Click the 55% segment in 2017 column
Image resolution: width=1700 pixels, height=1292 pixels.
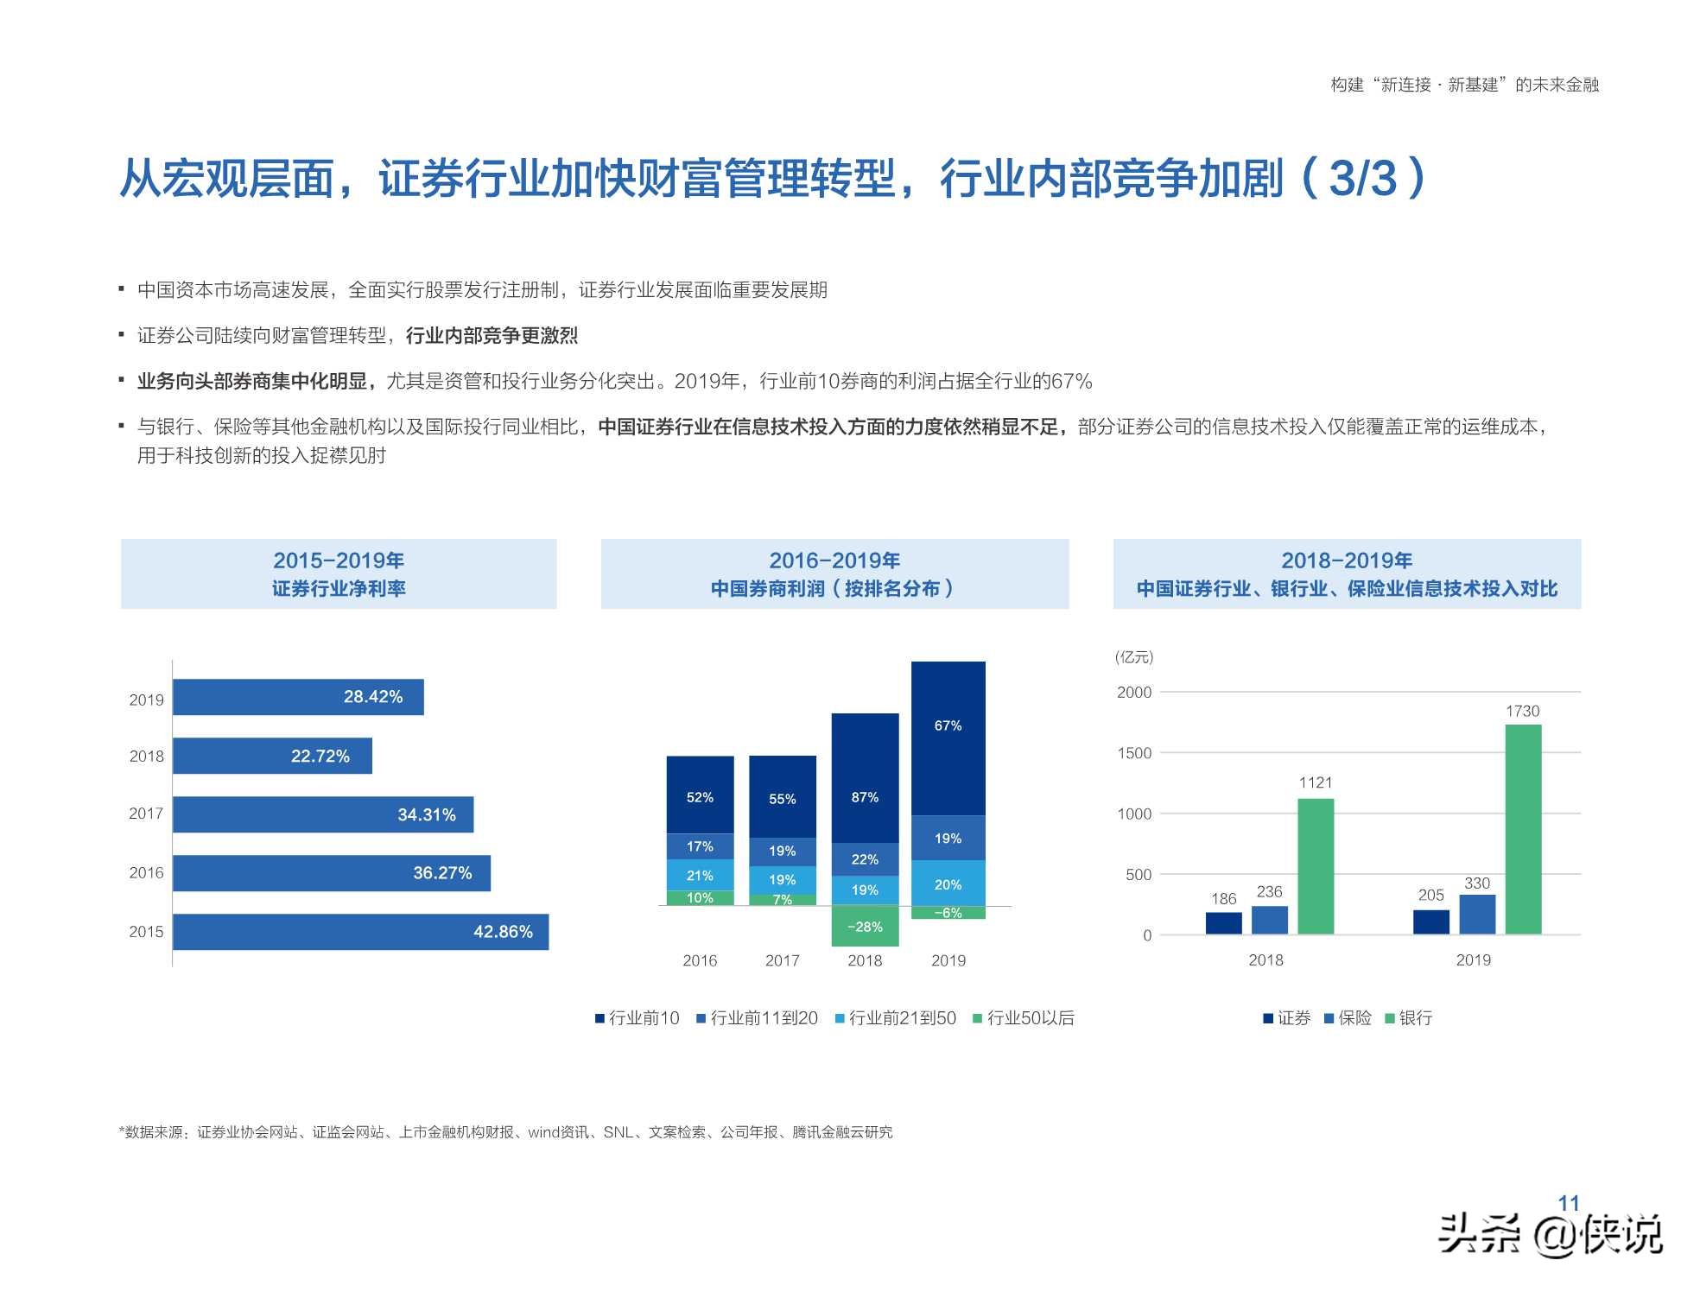point(783,797)
